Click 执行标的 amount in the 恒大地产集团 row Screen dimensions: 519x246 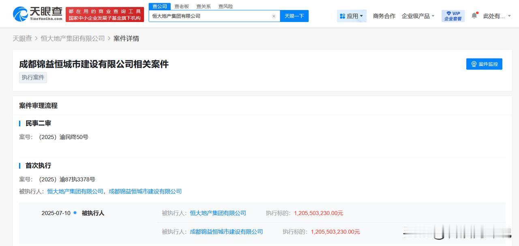[319, 213]
